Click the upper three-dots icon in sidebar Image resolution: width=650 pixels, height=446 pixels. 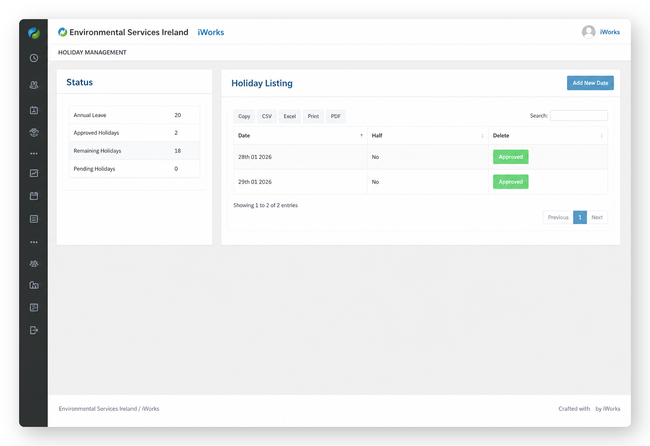(34, 153)
